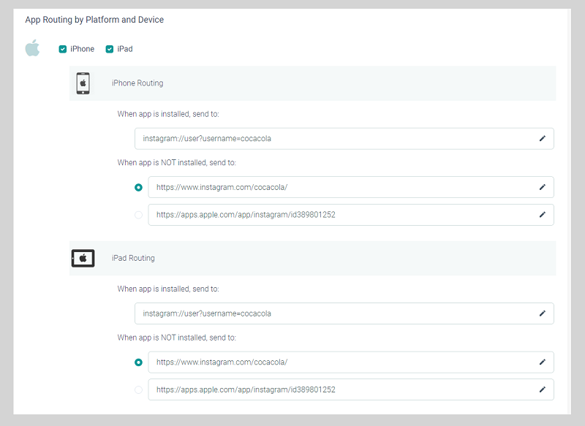Uncheck the iPad checkbox
Image resolution: width=585 pixels, height=426 pixels.
(109, 49)
